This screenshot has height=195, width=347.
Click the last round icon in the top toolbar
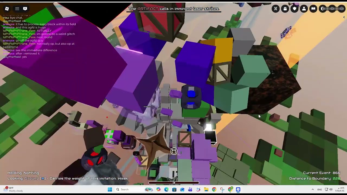pos(341,9)
